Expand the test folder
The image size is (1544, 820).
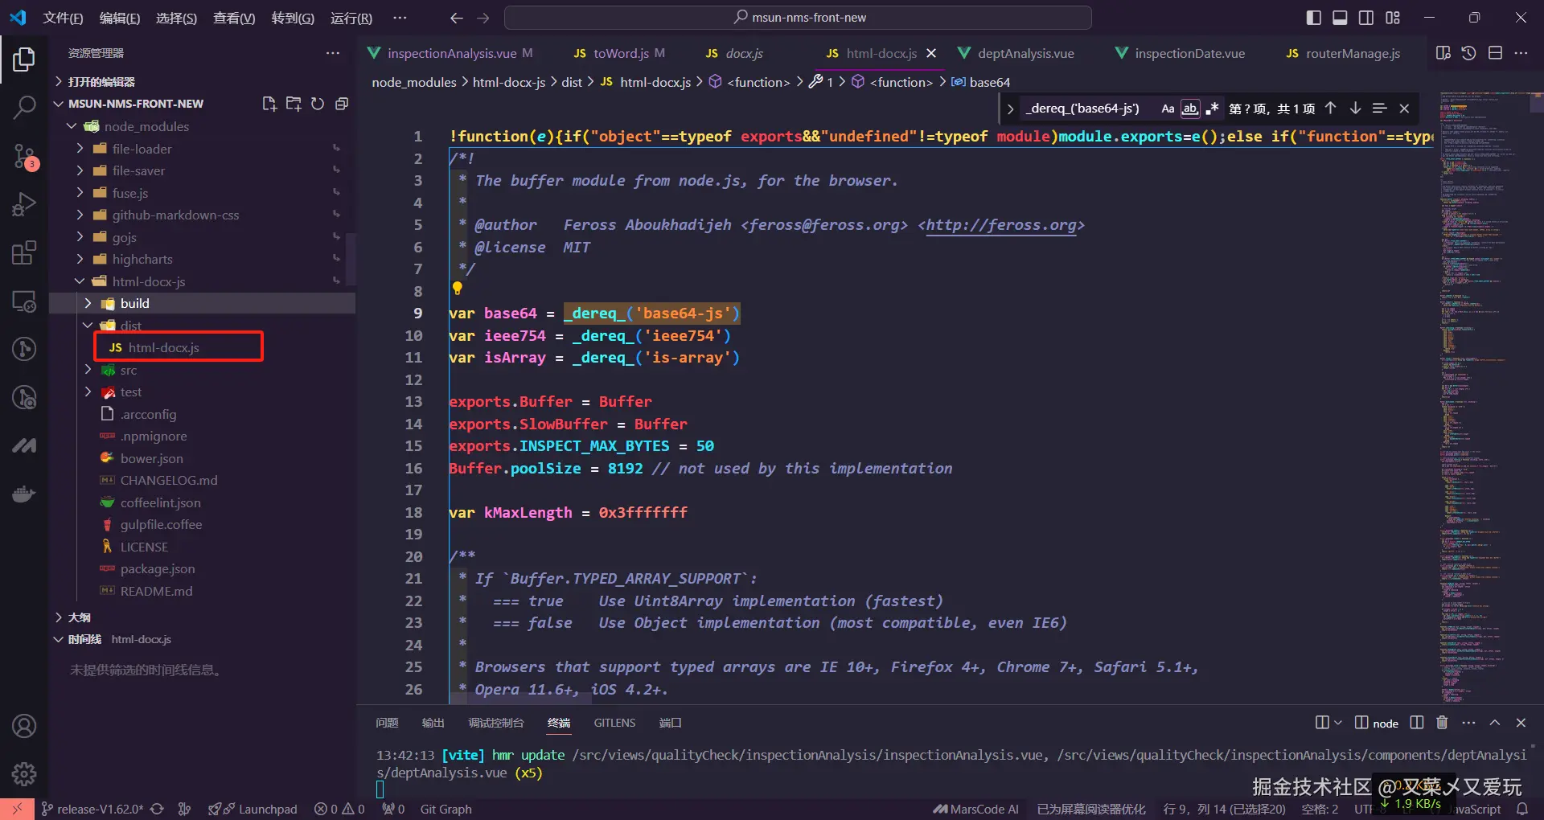click(x=88, y=392)
